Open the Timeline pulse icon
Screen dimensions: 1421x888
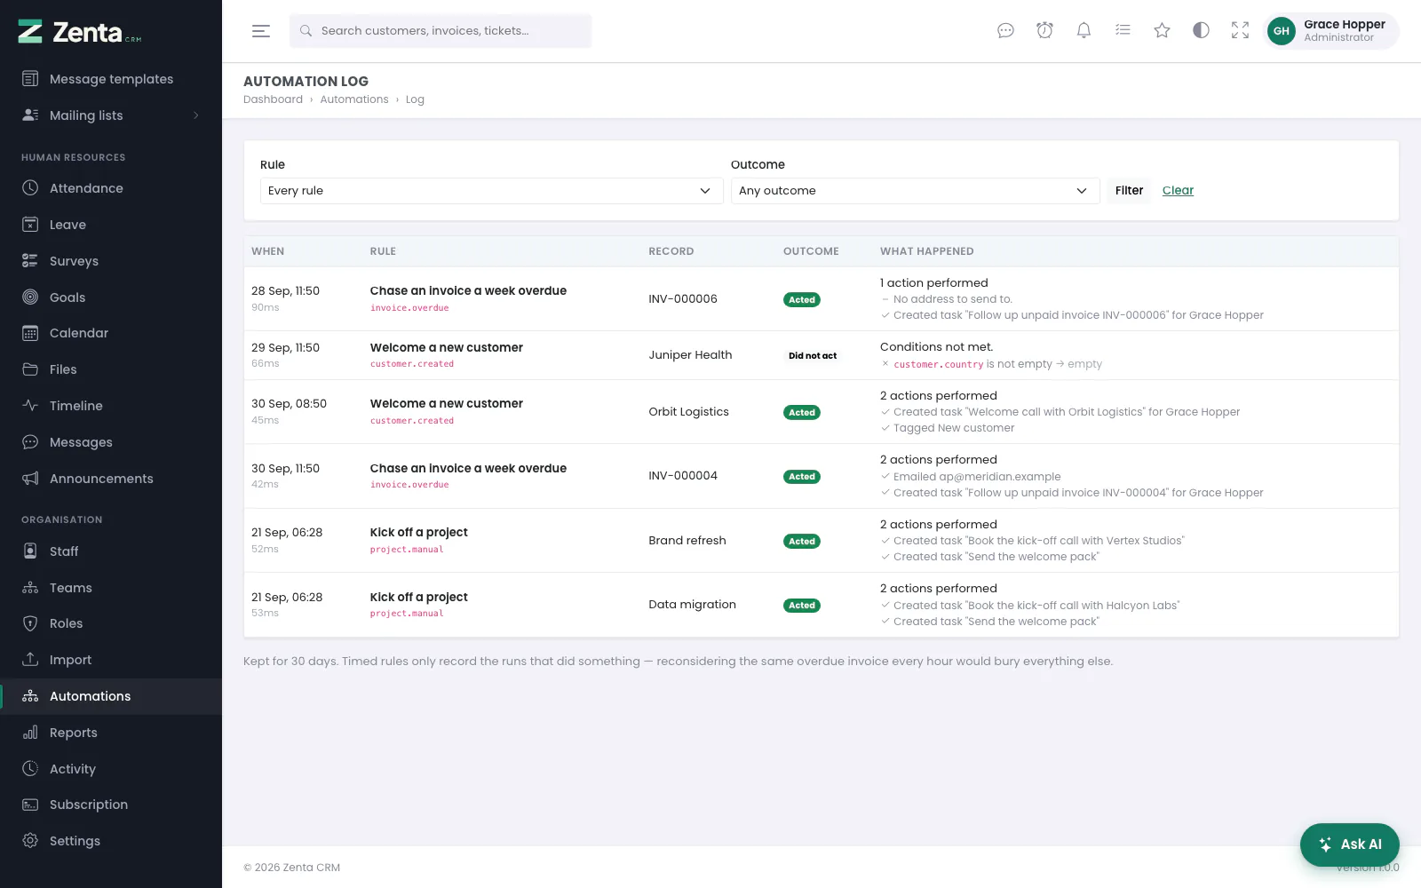click(30, 406)
